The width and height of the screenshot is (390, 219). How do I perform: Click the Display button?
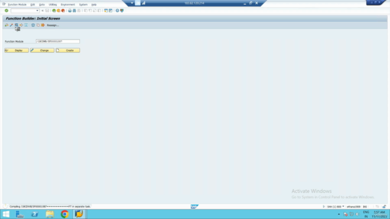point(16,50)
